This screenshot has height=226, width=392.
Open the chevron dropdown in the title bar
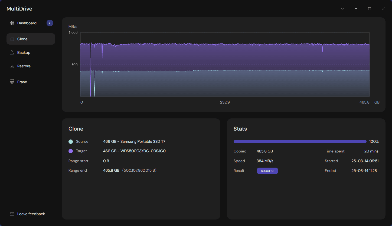[342, 8]
